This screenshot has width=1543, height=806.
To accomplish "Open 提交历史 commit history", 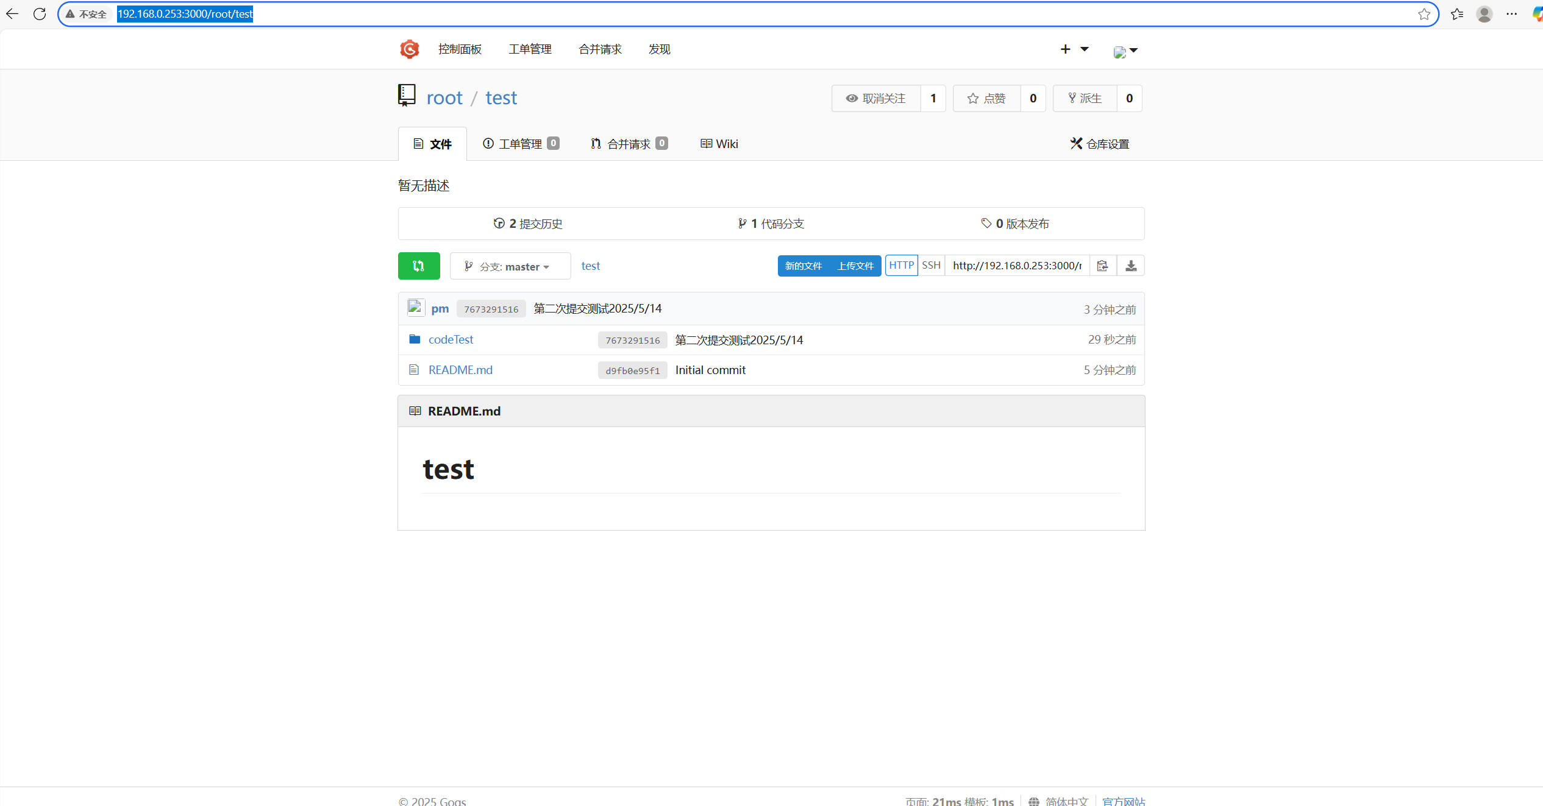I will click(x=528, y=223).
